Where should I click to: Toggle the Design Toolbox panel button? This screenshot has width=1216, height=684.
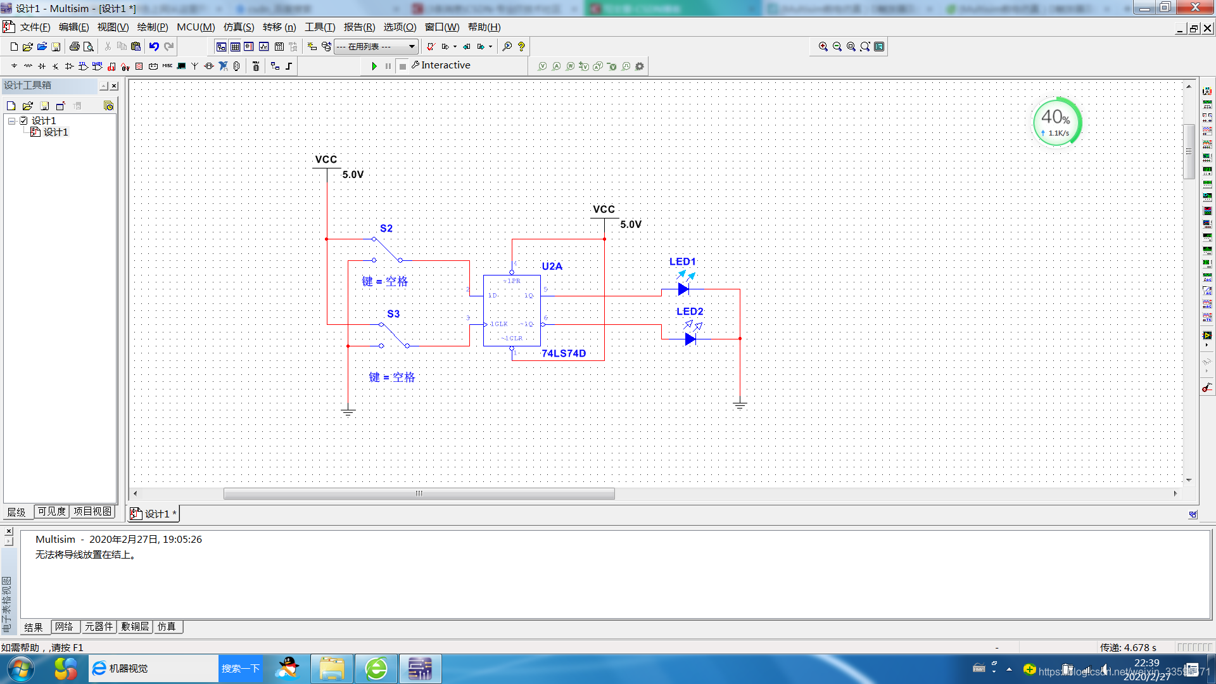[x=221, y=47]
